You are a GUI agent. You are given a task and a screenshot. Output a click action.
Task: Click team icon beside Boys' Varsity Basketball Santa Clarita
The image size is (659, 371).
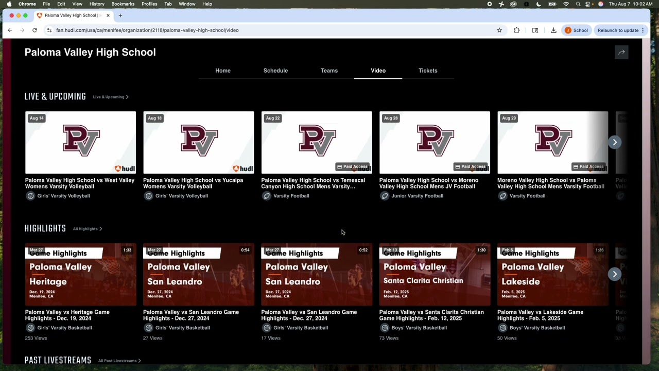point(385,328)
